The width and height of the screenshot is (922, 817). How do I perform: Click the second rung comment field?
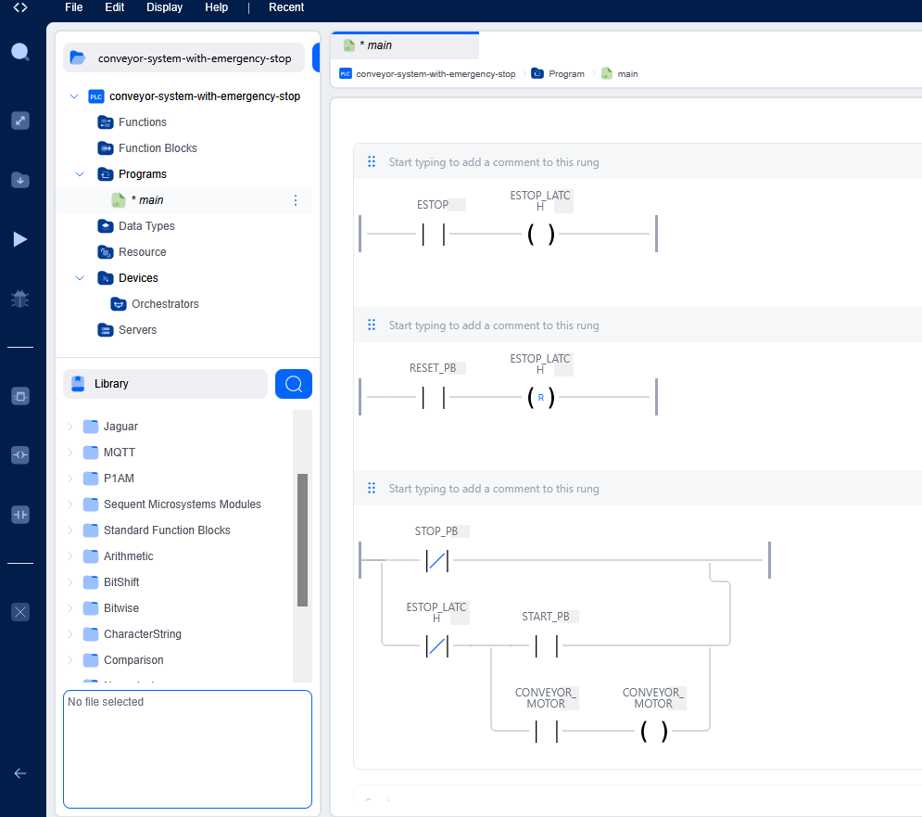(494, 325)
